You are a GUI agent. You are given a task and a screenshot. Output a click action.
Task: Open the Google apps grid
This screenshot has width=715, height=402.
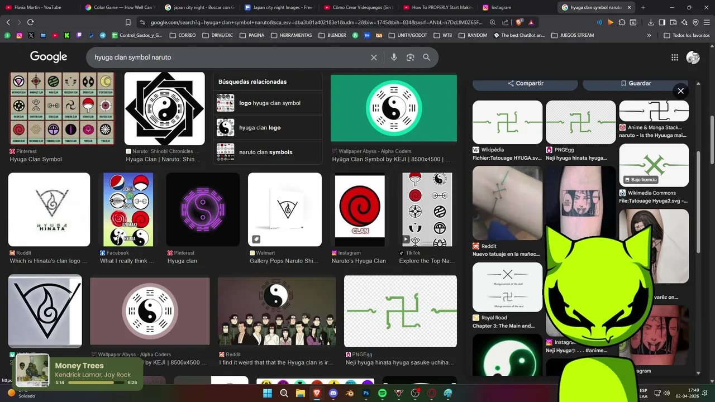pyautogui.click(x=675, y=58)
